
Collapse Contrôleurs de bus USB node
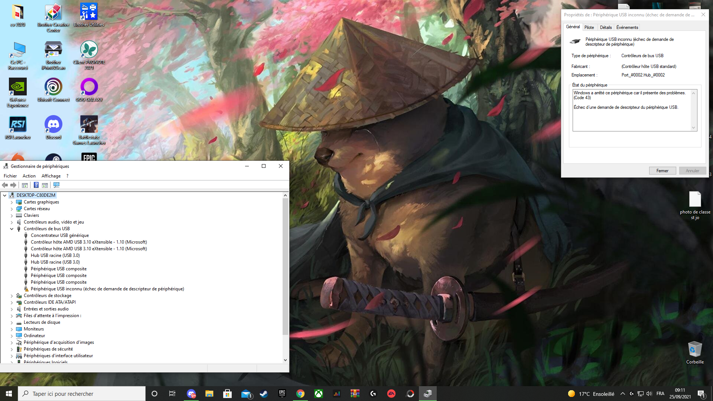click(x=12, y=229)
